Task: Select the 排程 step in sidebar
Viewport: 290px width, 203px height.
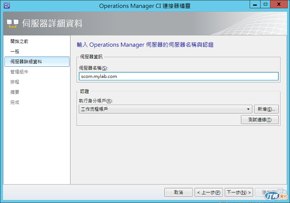Action: [15, 82]
